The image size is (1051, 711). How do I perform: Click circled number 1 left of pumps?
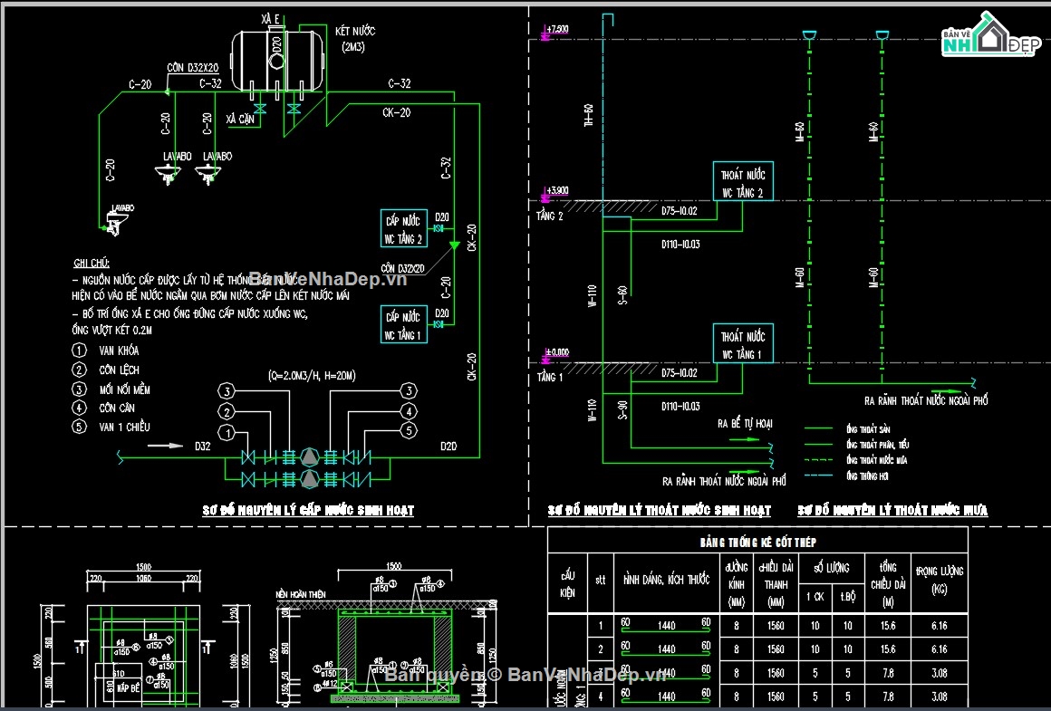click(228, 434)
